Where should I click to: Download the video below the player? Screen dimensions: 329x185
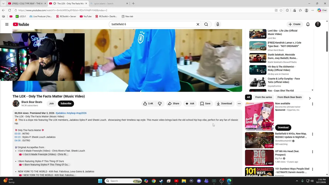click(224, 104)
